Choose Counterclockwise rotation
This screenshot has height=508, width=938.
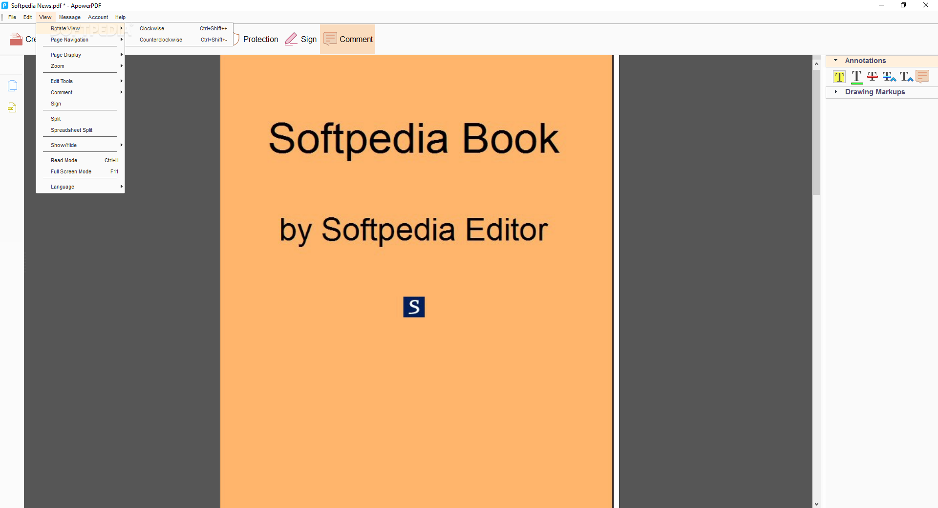tap(179, 40)
